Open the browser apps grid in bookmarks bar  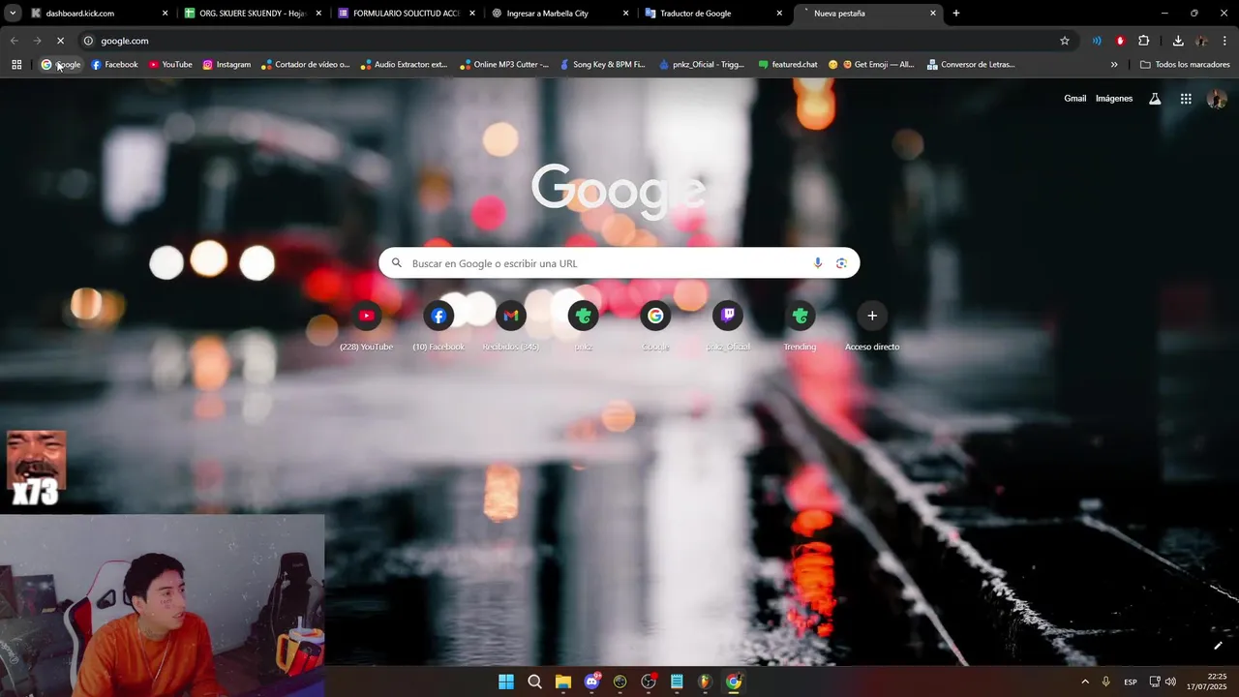coord(16,65)
